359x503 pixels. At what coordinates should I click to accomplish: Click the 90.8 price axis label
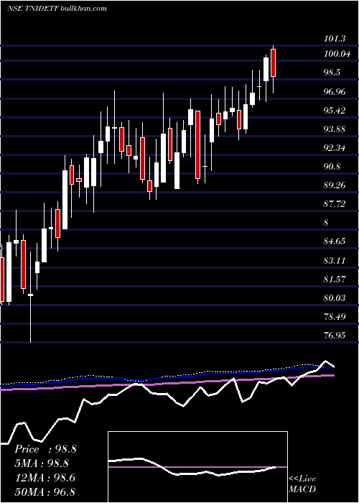click(332, 167)
